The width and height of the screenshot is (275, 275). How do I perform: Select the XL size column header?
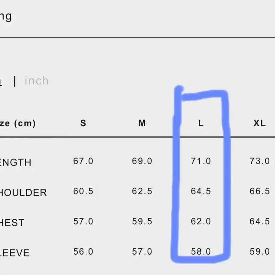coord(259,123)
